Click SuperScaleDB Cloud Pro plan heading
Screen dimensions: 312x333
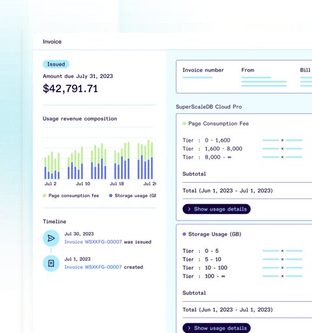209,107
